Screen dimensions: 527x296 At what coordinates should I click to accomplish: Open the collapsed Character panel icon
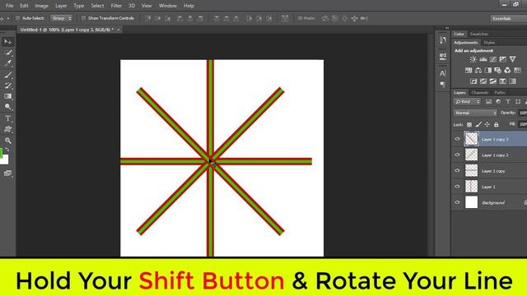tap(443, 73)
